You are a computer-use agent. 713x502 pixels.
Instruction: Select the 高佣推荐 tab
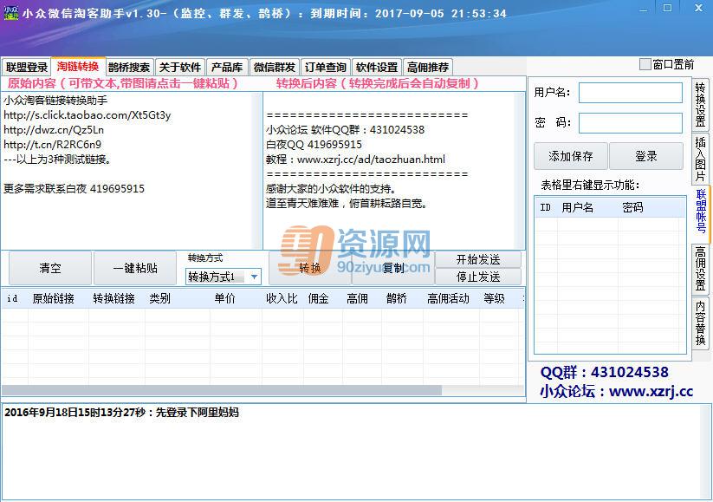point(428,68)
